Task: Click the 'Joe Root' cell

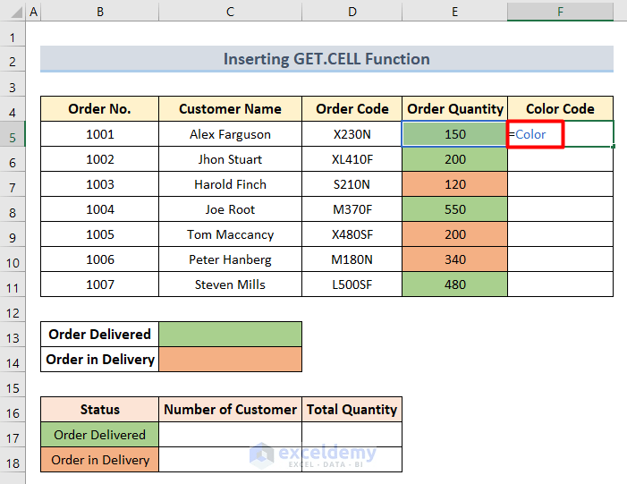Action: pos(230,209)
